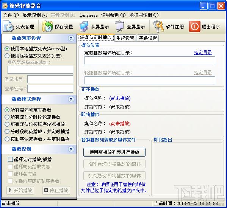This screenshot has width=227, height=208.
Task: Click the 保存设置 save settings icon
Action: [x=47, y=26]
